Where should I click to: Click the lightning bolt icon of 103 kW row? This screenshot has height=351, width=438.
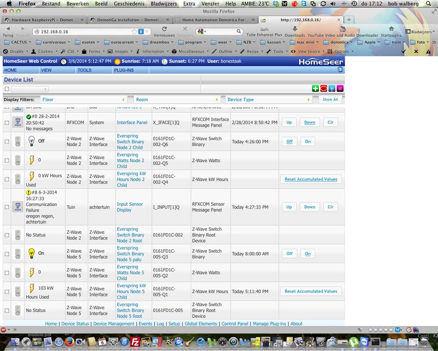[x=32, y=288]
